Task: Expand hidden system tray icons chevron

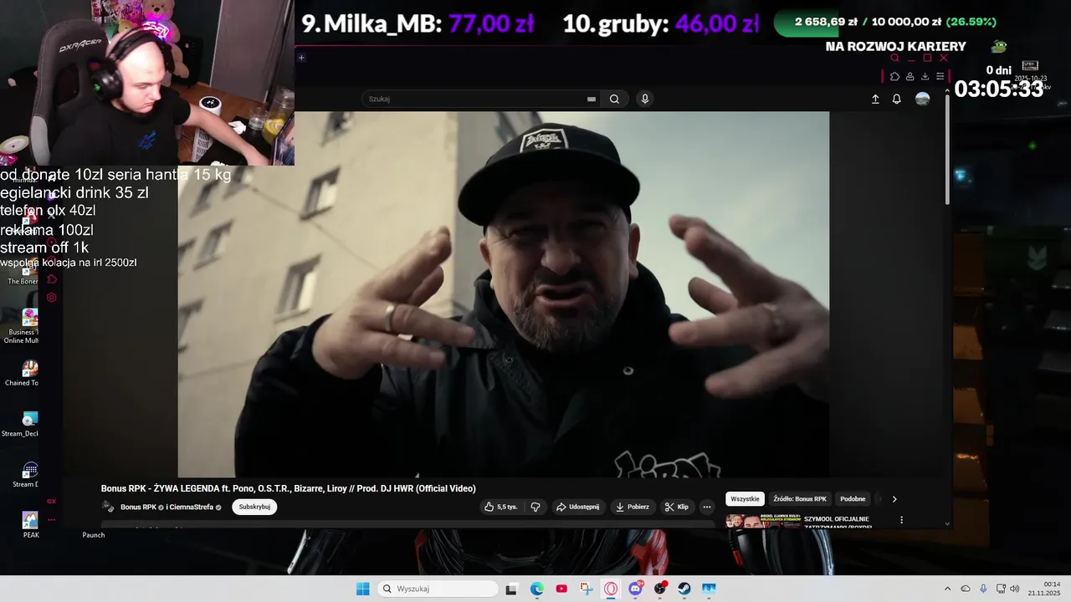Action: (947, 589)
